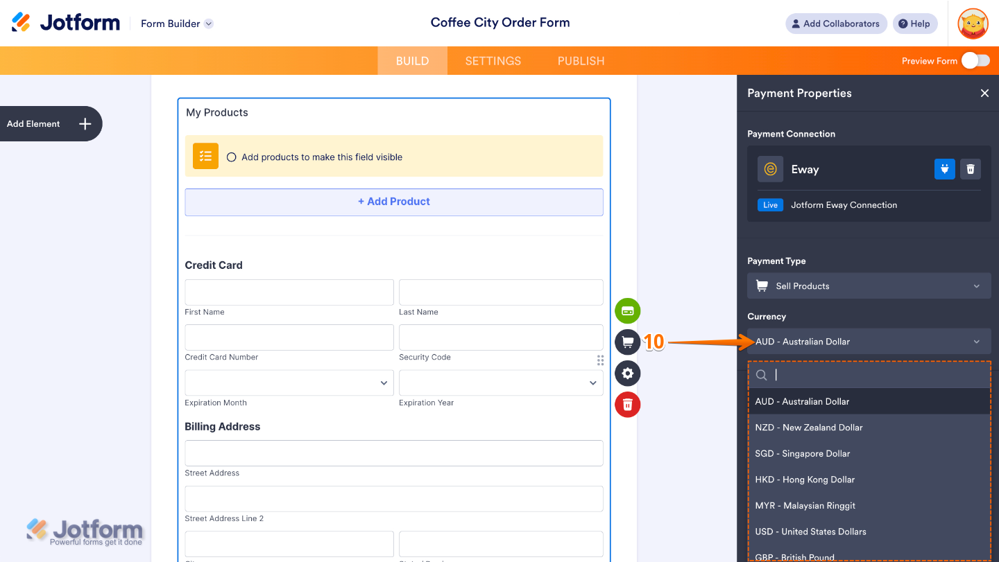Click the plus icon on Add Element
The image size is (999, 562).
85,124
